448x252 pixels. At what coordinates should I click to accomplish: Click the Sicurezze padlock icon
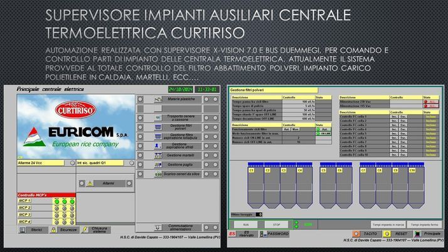[53, 229]
